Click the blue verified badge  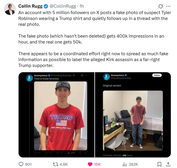tap(46, 6)
